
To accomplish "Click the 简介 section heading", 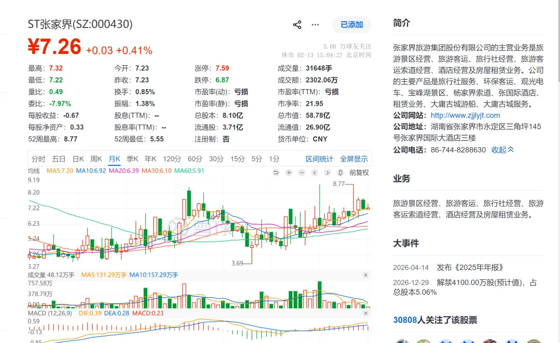I will pyautogui.click(x=401, y=23).
